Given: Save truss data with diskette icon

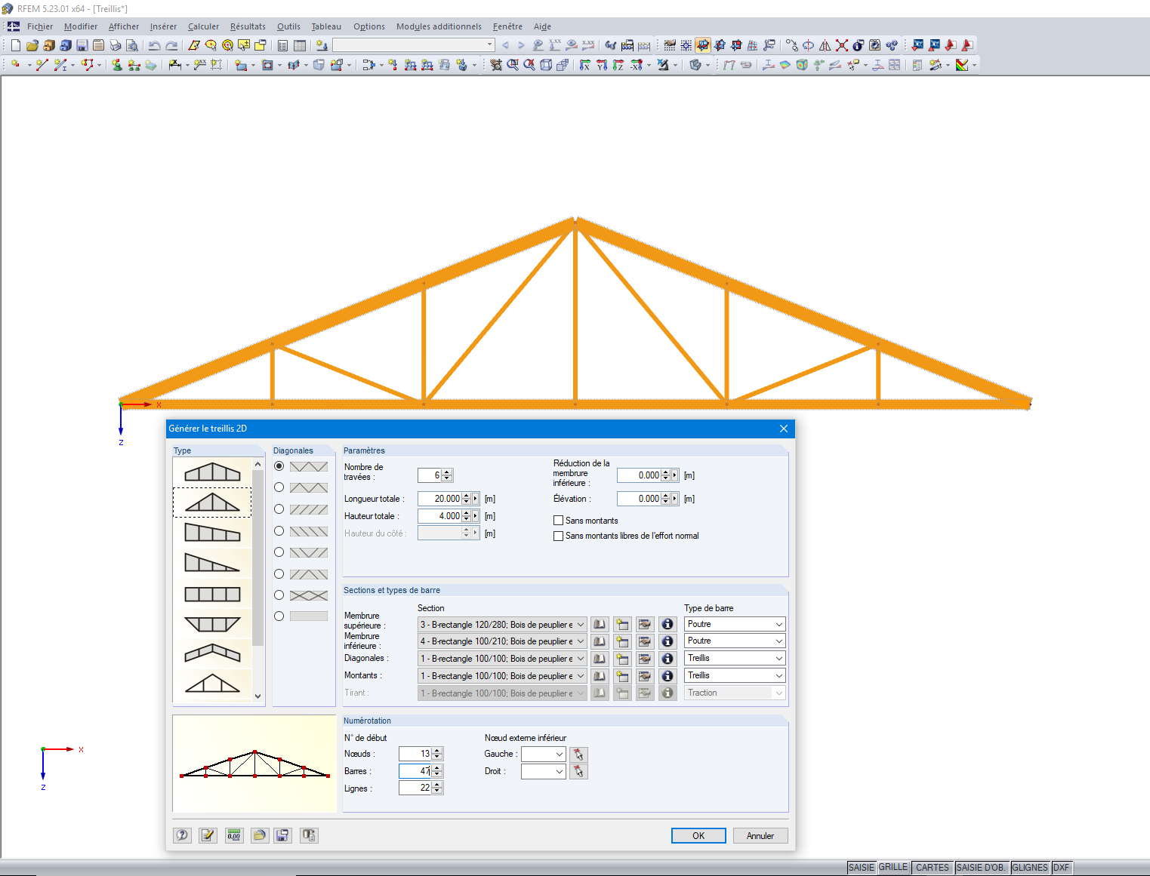Looking at the screenshot, I should 282,835.
